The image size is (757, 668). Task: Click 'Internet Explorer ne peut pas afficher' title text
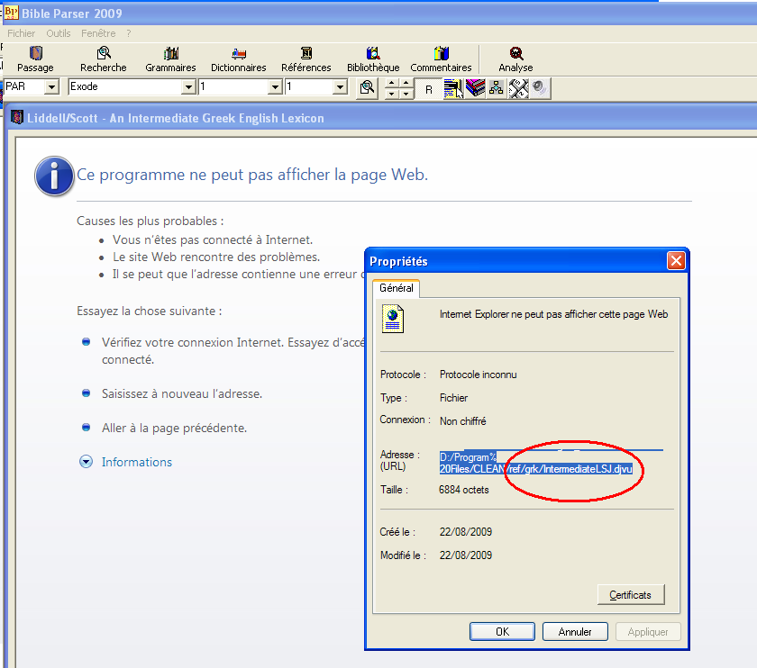coord(553,314)
